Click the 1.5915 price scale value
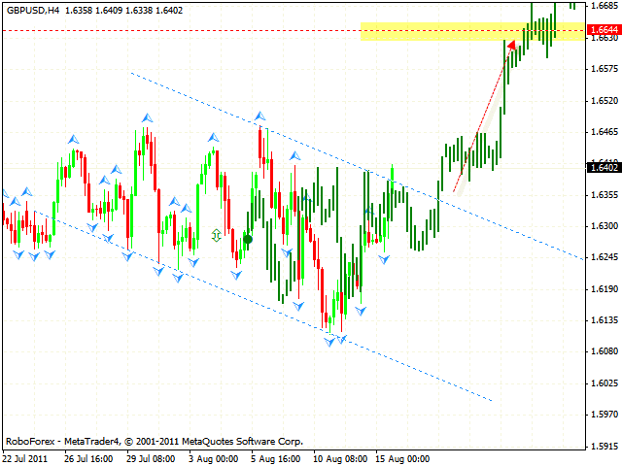The width and height of the screenshot is (622, 466). tap(604, 447)
